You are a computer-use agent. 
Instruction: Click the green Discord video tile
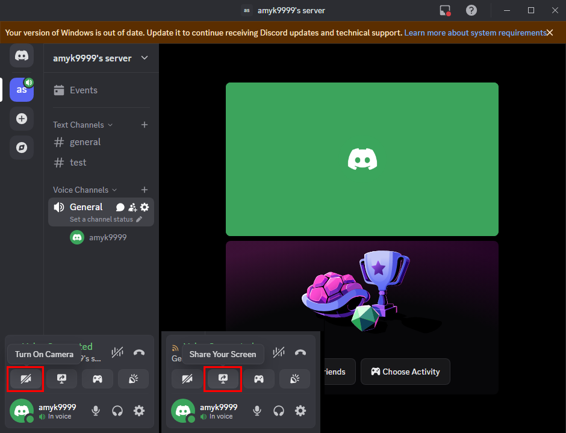(362, 159)
